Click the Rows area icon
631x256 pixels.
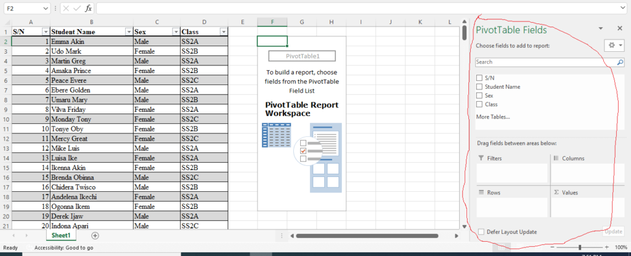click(481, 192)
